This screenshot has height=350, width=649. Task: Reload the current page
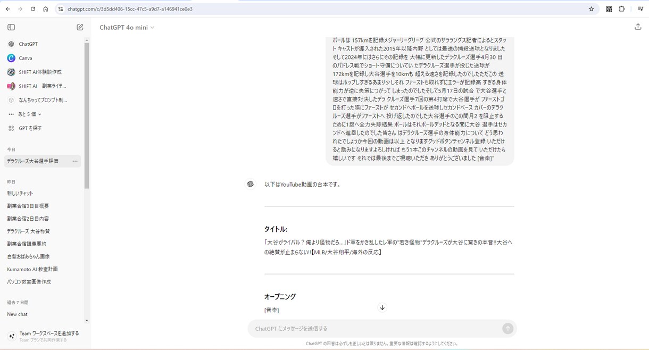click(x=33, y=9)
